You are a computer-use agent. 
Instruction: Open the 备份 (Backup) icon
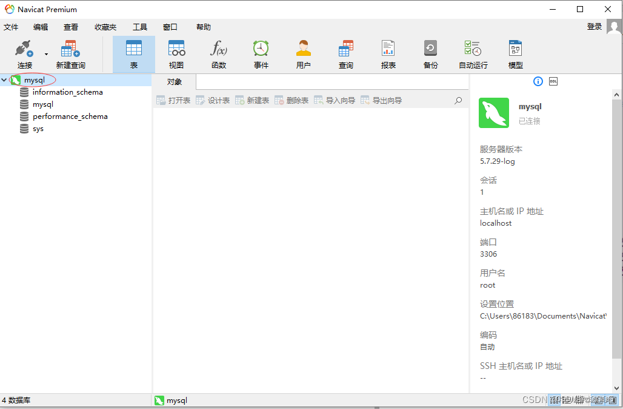point(431,54)
